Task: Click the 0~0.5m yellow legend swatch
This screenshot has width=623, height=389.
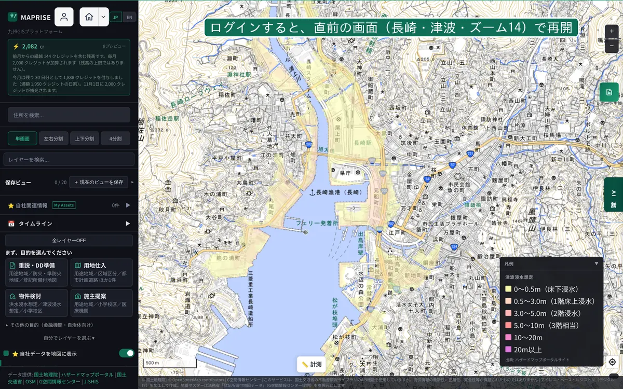Action: click(x=508, y=289)
